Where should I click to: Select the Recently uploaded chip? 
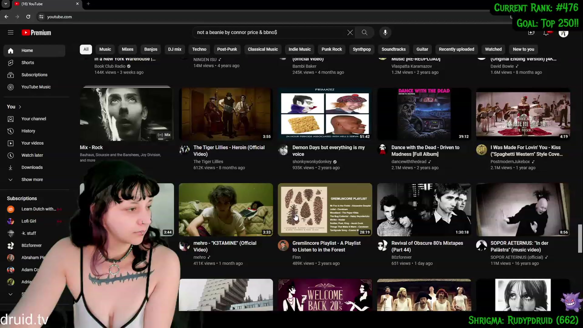(456, 49)
